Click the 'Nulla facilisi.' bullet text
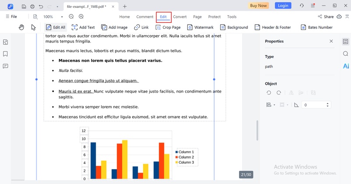The image size is (351, 184). click(71, 71)
